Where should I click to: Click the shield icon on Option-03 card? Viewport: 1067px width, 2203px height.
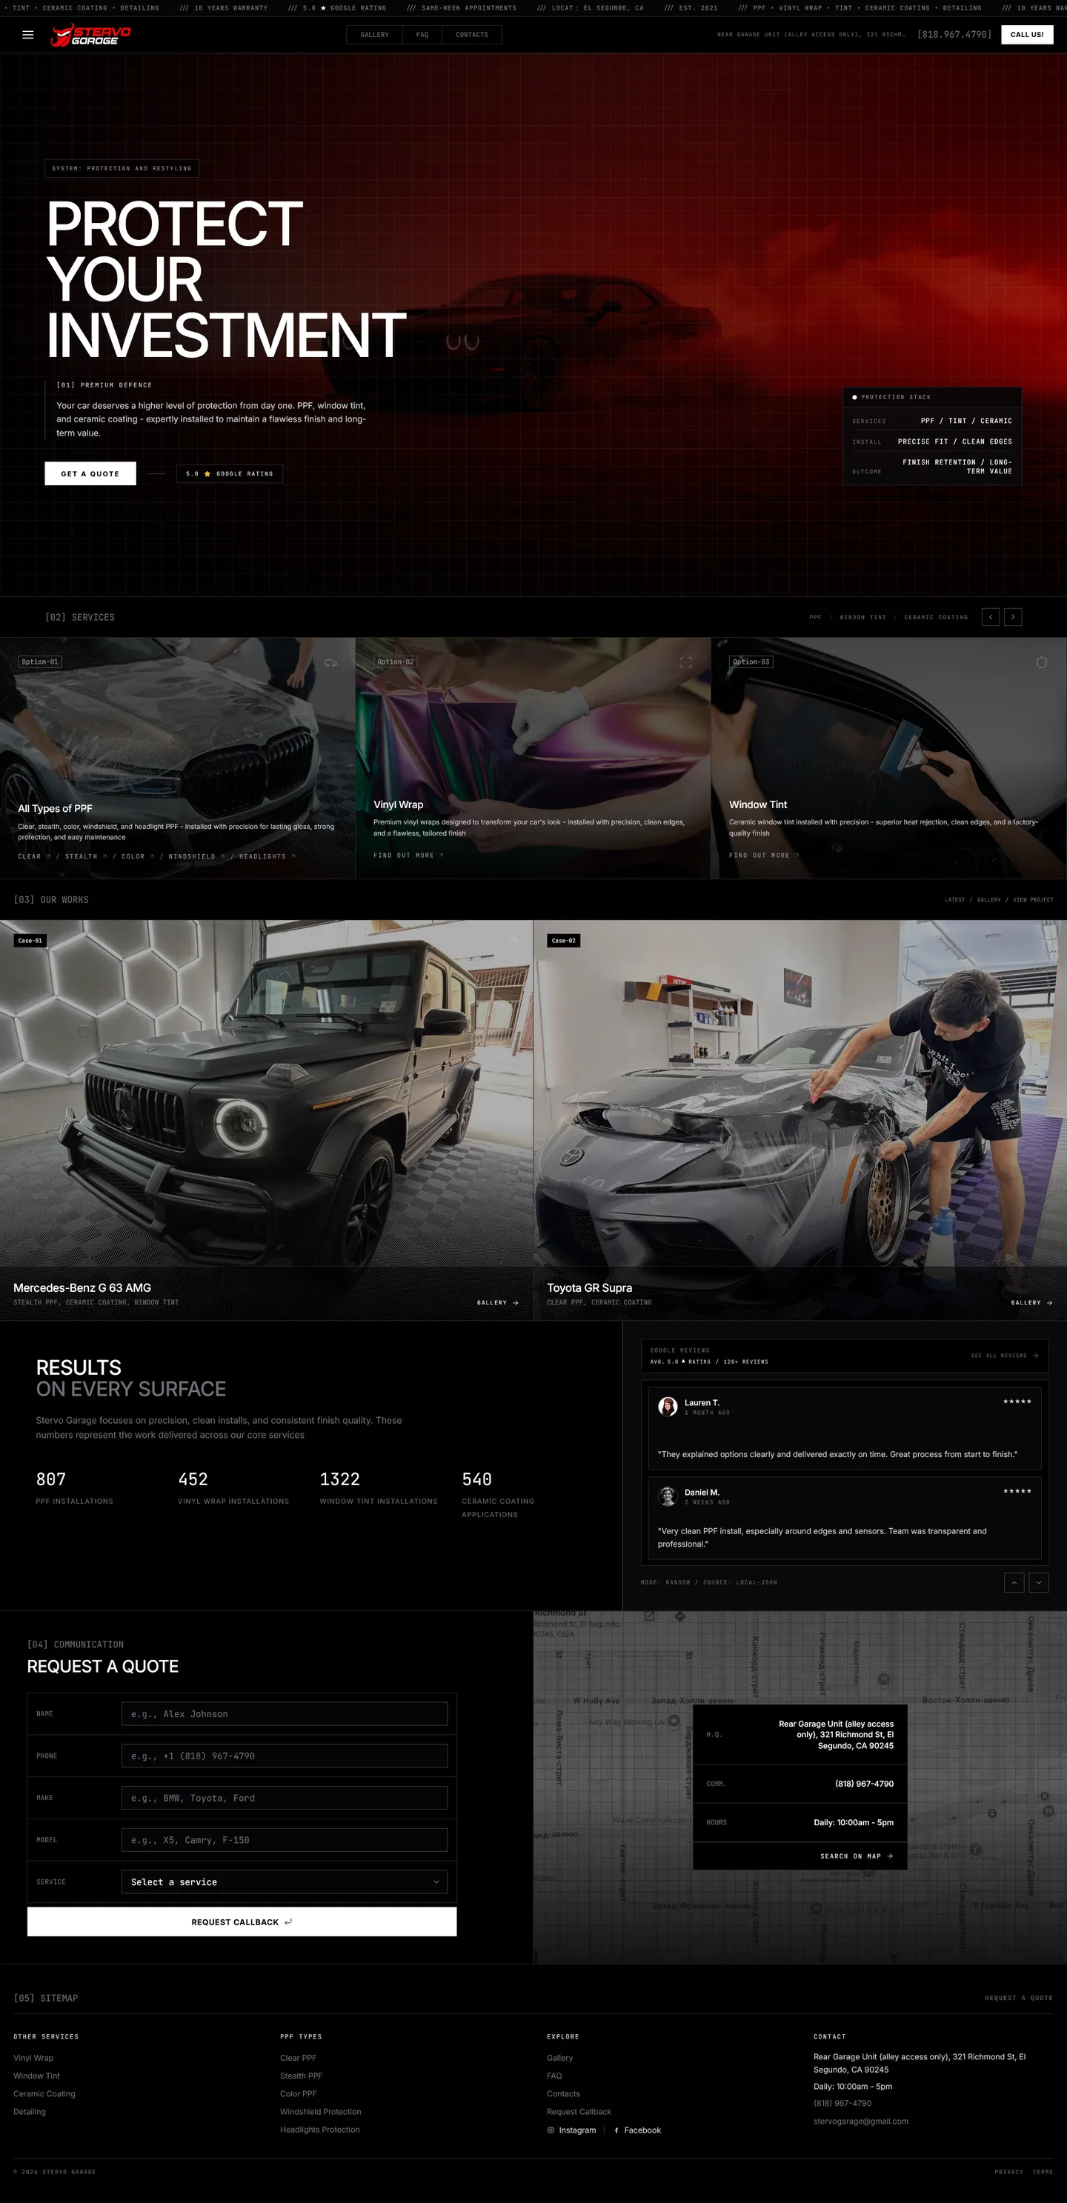tap(1041, 663)
